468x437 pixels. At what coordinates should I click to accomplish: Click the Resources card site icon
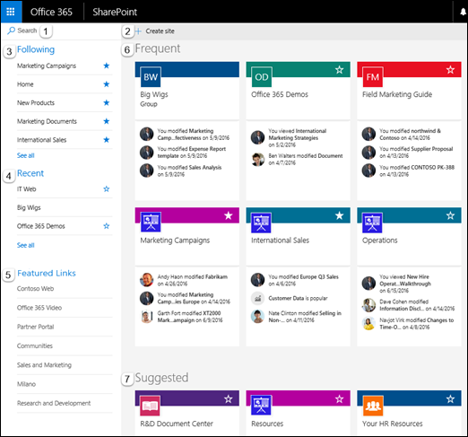(261, 406)
